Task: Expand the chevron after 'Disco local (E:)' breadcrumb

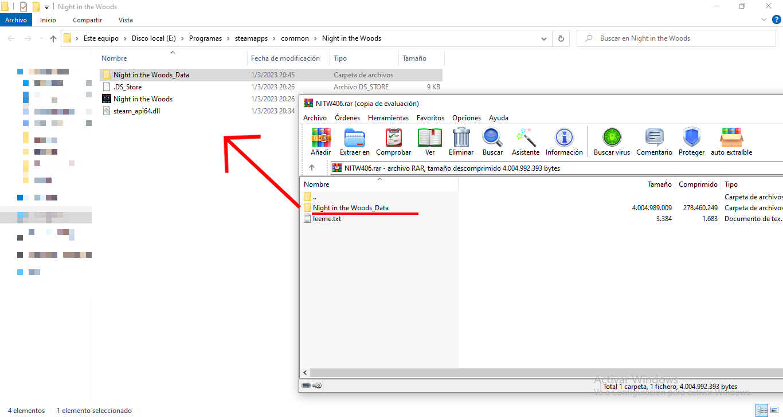Action: 182,38
